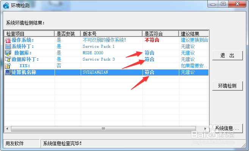Sort by 是否安装 column header

pos(67,34)
